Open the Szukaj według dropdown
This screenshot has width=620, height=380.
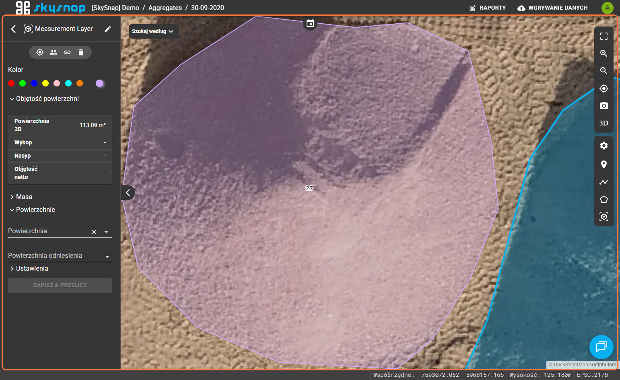pos(153,31)
